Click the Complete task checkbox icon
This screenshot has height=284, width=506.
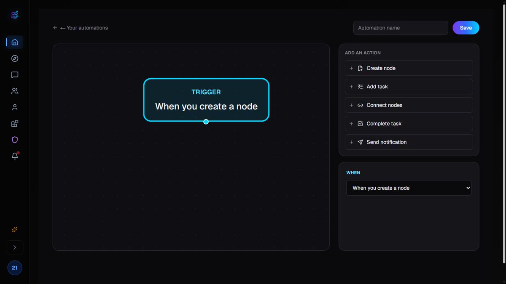pos(360,124)
